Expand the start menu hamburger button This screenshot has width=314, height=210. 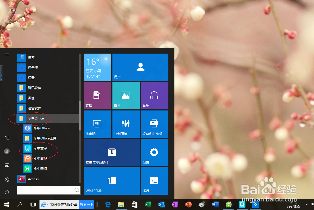pyautogui.click(x=7, y=55)
